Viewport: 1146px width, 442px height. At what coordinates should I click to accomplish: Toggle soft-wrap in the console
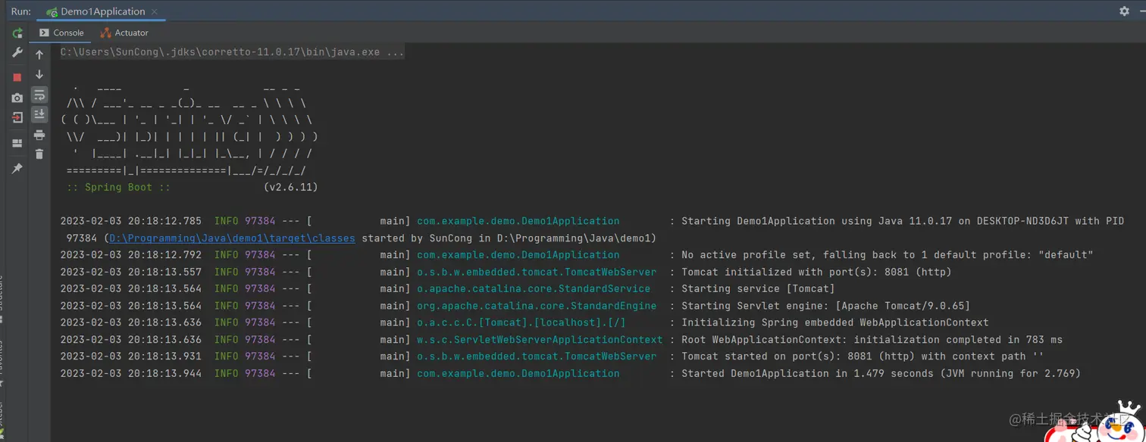pyautogui.click(x=39, y=95)
